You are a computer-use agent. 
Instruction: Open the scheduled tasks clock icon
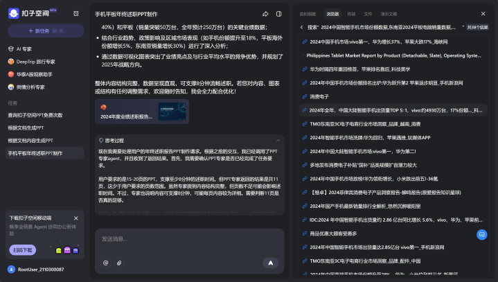76,13
